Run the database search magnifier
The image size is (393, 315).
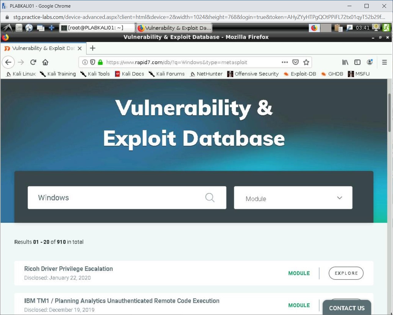pos(210,198)
